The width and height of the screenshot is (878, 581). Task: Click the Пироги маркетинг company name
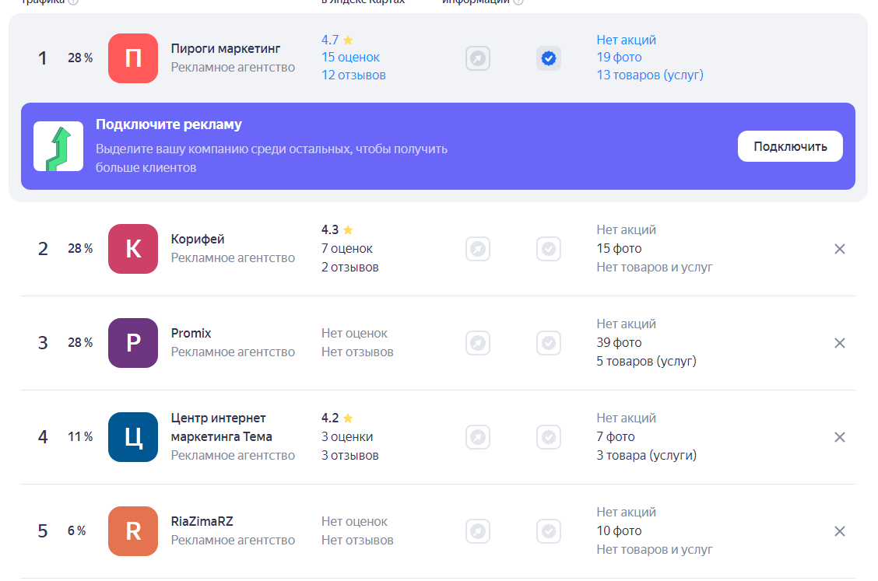pyautogui.click(x=226, y=49)
